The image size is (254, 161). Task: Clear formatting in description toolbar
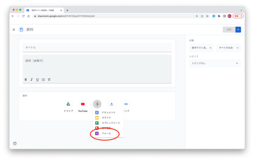pyautogui.click(x=49, y=80)
